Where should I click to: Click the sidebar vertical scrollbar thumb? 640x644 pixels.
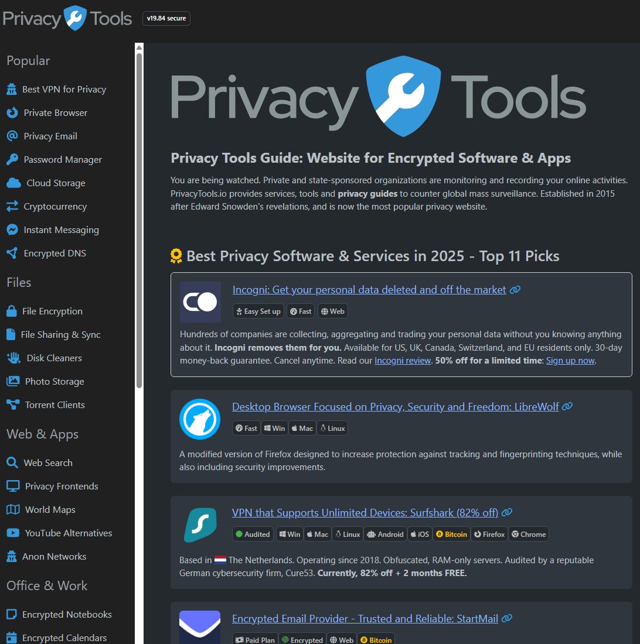point(139,220)
